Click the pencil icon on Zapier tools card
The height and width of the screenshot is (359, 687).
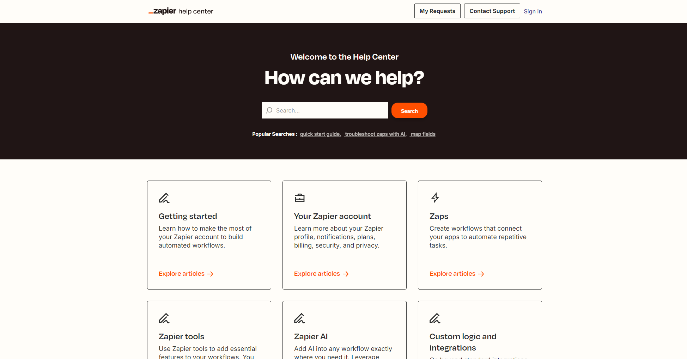164,318
